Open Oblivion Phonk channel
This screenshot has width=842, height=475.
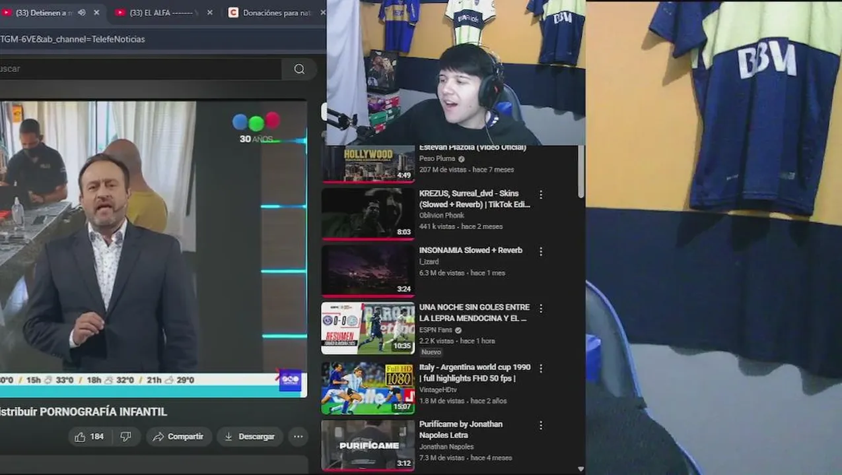pos(442,216)
